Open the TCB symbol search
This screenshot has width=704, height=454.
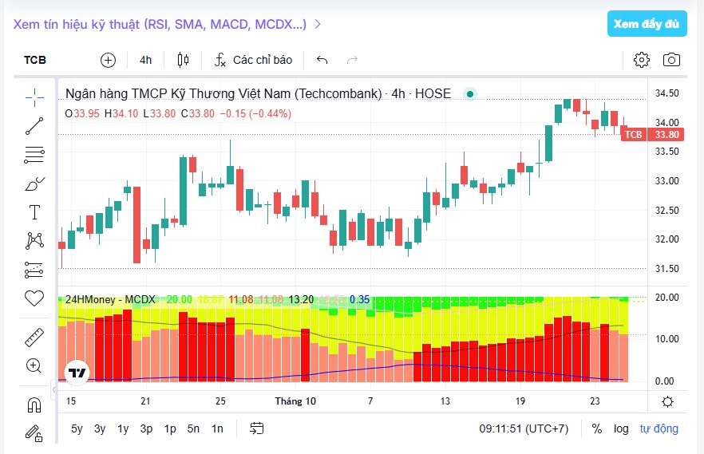(x=35, y=60)
